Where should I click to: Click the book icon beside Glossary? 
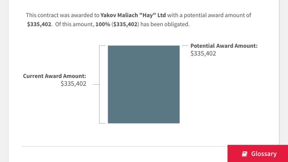click(244, 154)
